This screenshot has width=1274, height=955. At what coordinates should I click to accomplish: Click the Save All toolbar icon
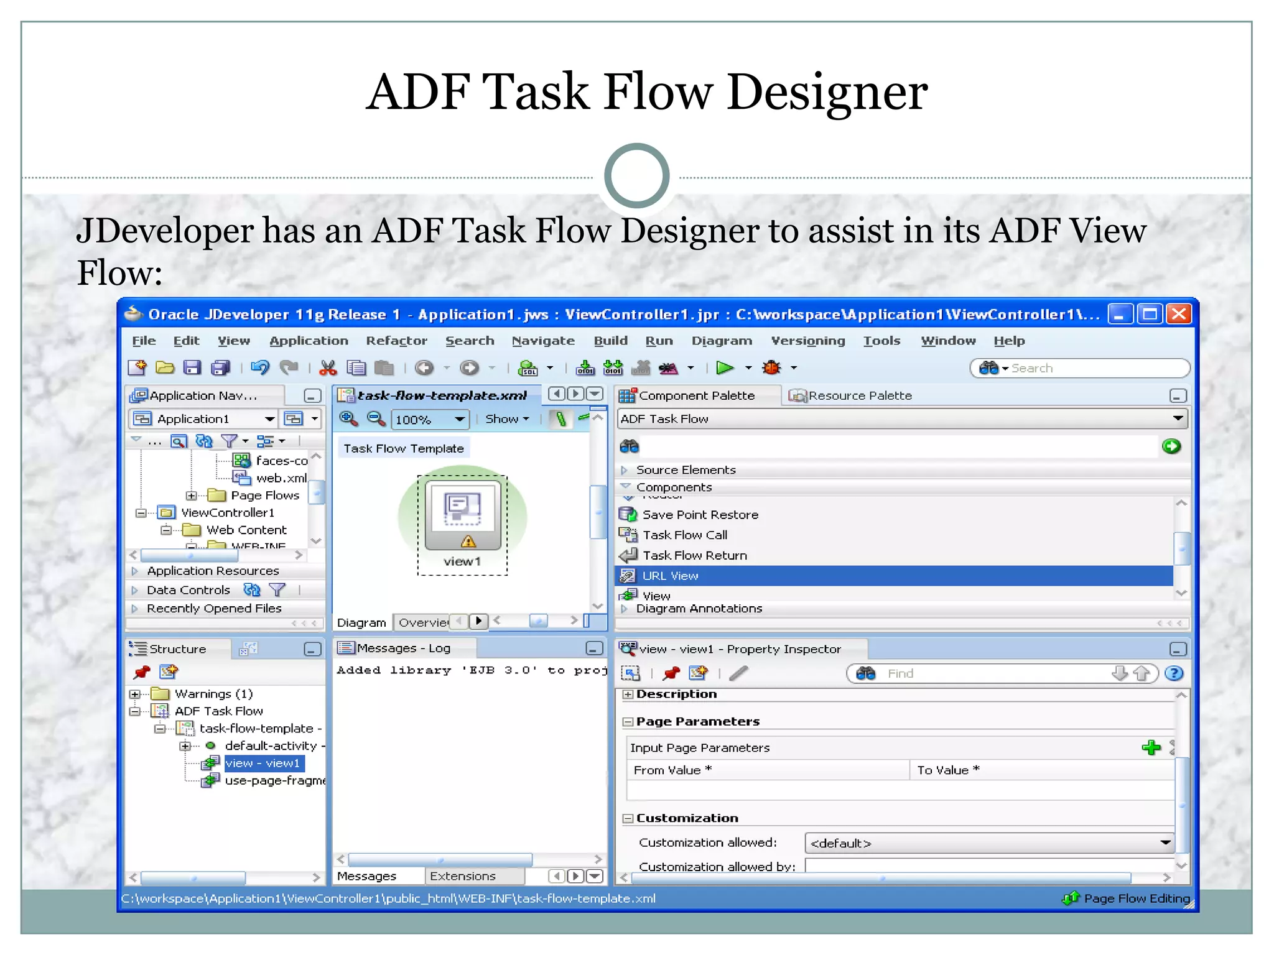pyautogui.click(x=220, y=368)
